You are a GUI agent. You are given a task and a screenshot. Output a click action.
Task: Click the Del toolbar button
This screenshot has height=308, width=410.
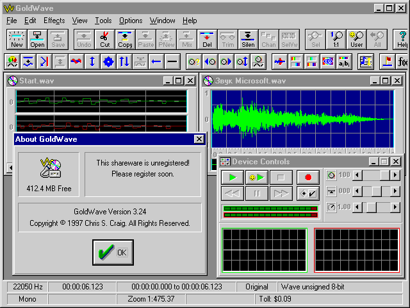[207, 39]
